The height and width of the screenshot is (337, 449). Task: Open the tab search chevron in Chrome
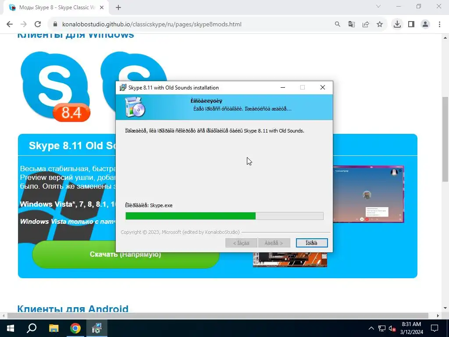coord(378,6)
